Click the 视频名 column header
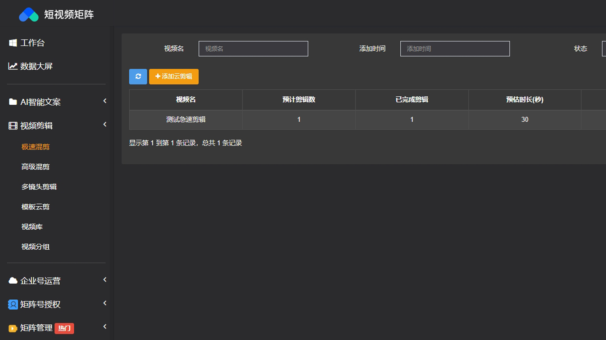This screenshot has height=340, width=606. point(186,100)
